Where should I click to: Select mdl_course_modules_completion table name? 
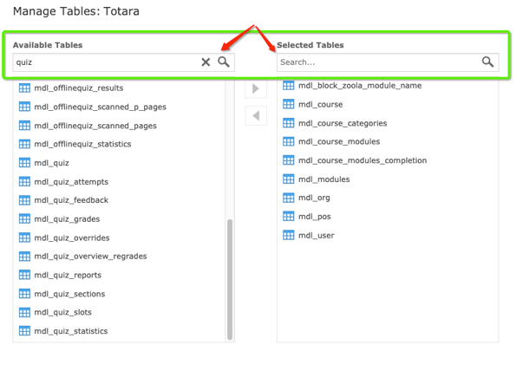click(x=363, y=160)
